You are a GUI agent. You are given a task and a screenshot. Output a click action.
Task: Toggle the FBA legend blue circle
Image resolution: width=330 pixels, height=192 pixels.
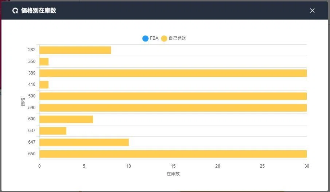click(x=145, y=39)
